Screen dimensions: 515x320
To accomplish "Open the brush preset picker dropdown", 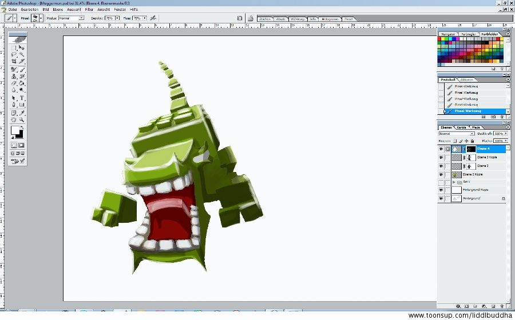I will 41,18.
